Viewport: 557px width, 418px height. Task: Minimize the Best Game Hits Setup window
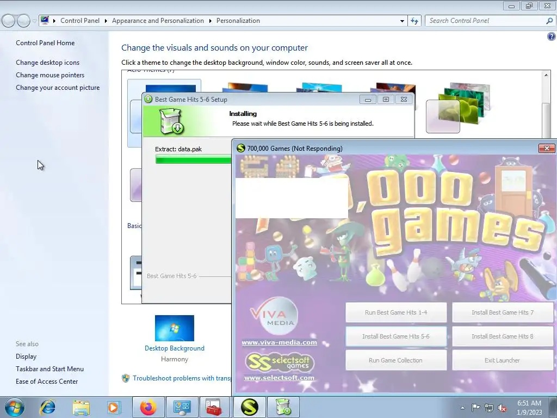click(x=368, y=100)
